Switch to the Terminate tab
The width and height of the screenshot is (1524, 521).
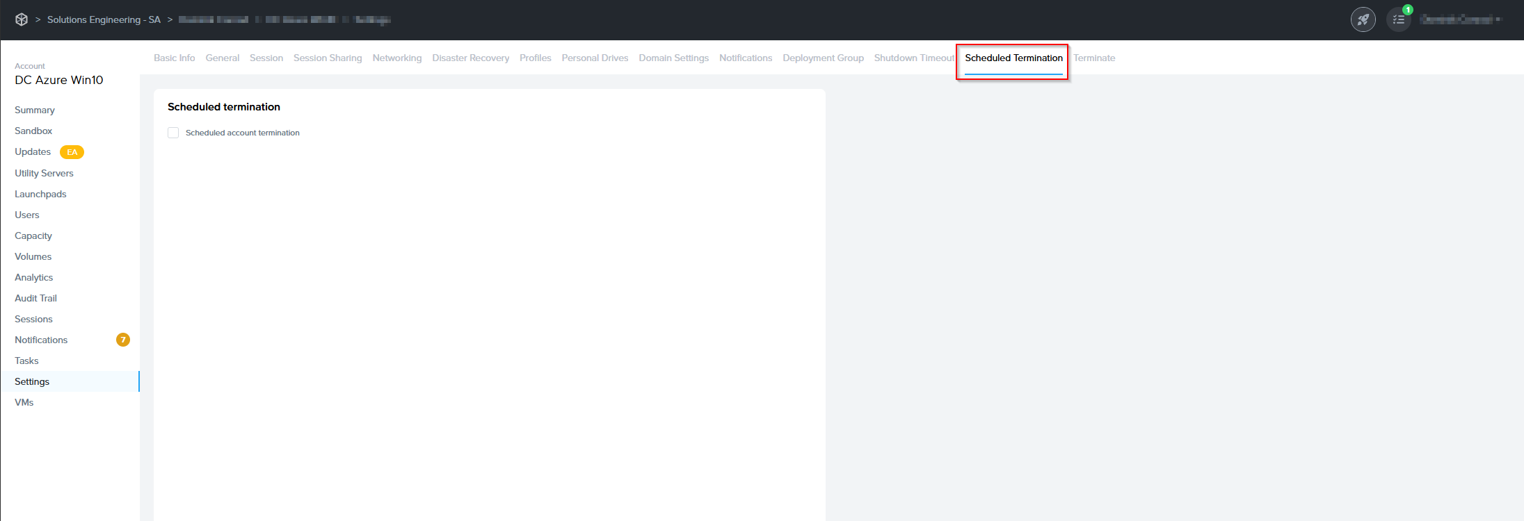1093,58
